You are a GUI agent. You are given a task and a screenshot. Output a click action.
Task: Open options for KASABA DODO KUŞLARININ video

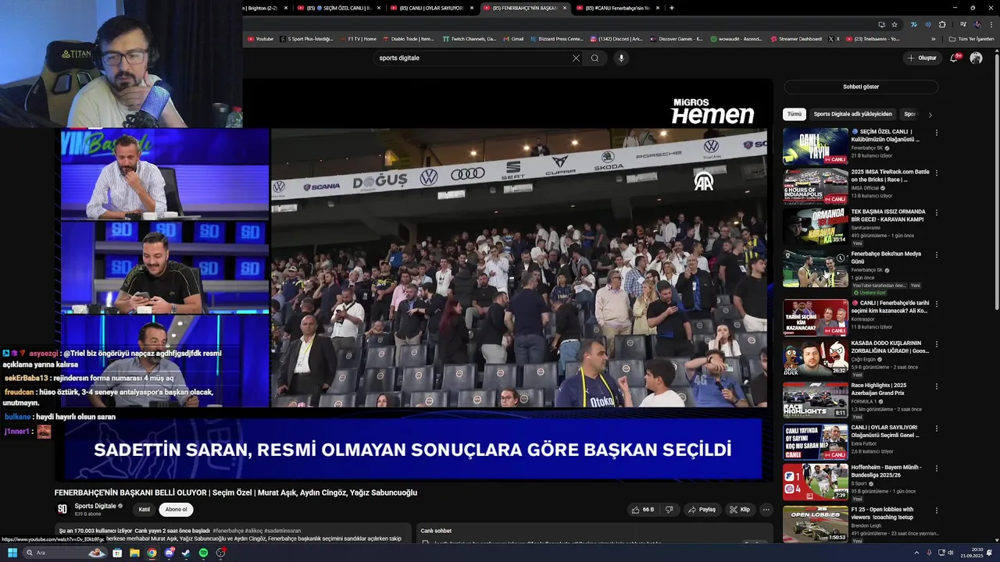[x=936, y=344]
